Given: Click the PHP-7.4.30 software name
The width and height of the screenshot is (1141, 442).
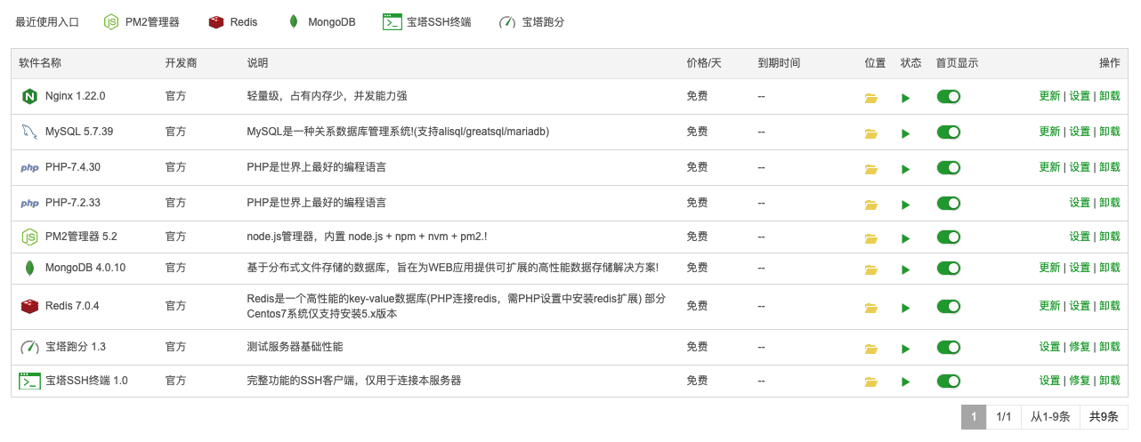Looking at the screenshot, I should tap(73, 167).
